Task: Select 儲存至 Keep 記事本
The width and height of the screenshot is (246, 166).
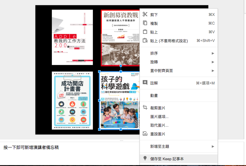Action: click(x=178, y=159)
